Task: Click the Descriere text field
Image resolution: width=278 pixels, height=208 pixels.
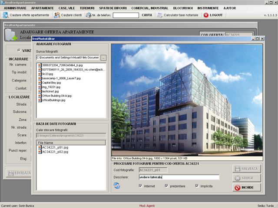Action: tap(179, 177)
